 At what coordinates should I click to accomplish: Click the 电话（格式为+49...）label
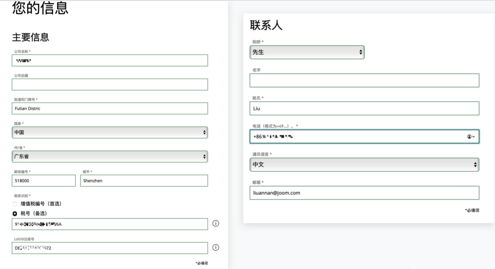[275, 126]
